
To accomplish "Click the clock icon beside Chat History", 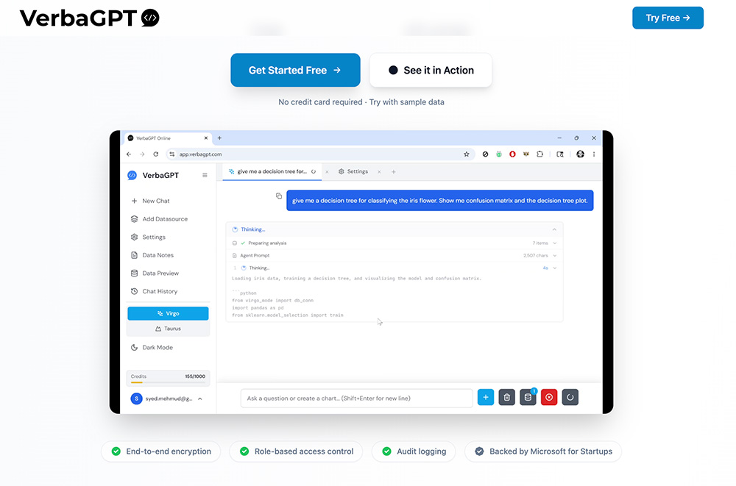I will click(134, 291).
